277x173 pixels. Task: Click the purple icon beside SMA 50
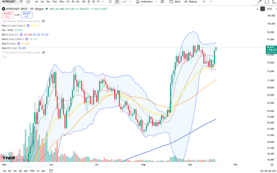[19, 44]
